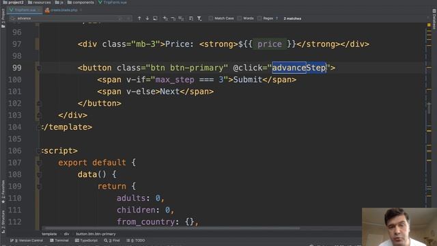The width and height of the screenshot is (437, 246).
Task: Click 'from_country' on line 112
Action: pos(145,222)
